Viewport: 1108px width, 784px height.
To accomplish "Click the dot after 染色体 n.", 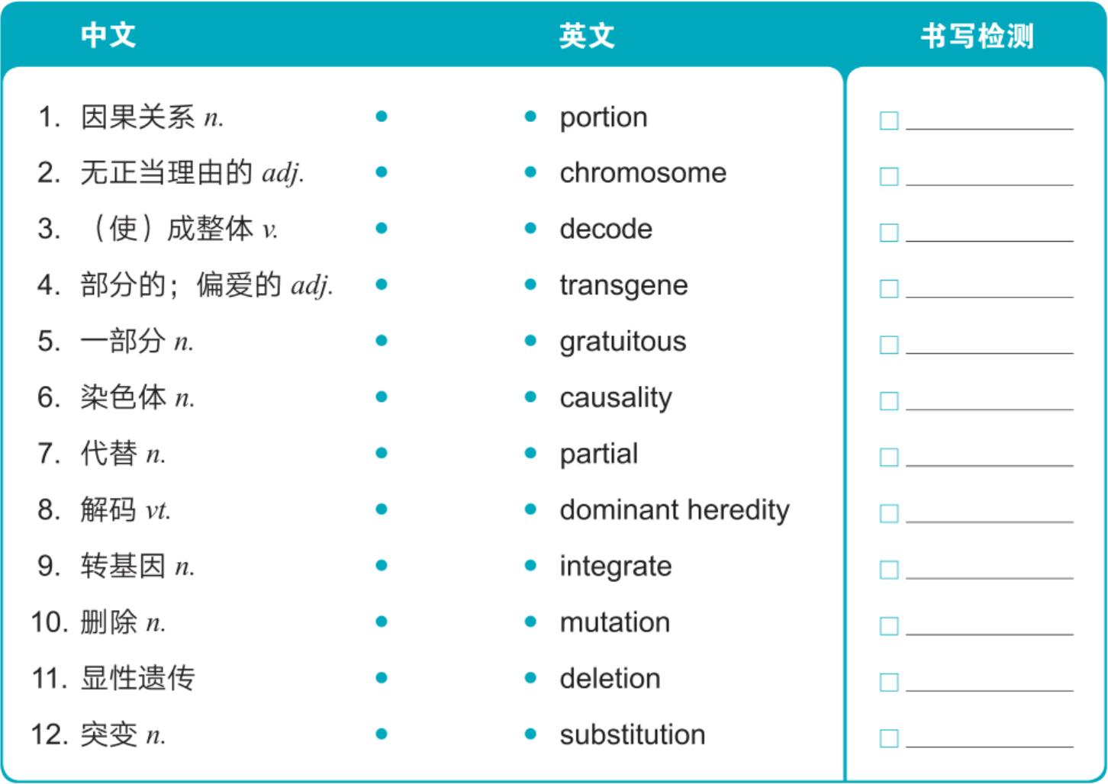I will [382, 397].
